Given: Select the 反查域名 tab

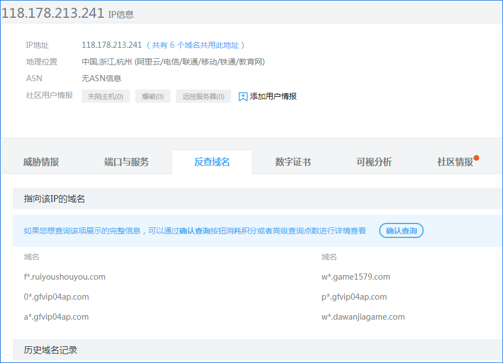Looking at the screenshot, I should [212, 162].
